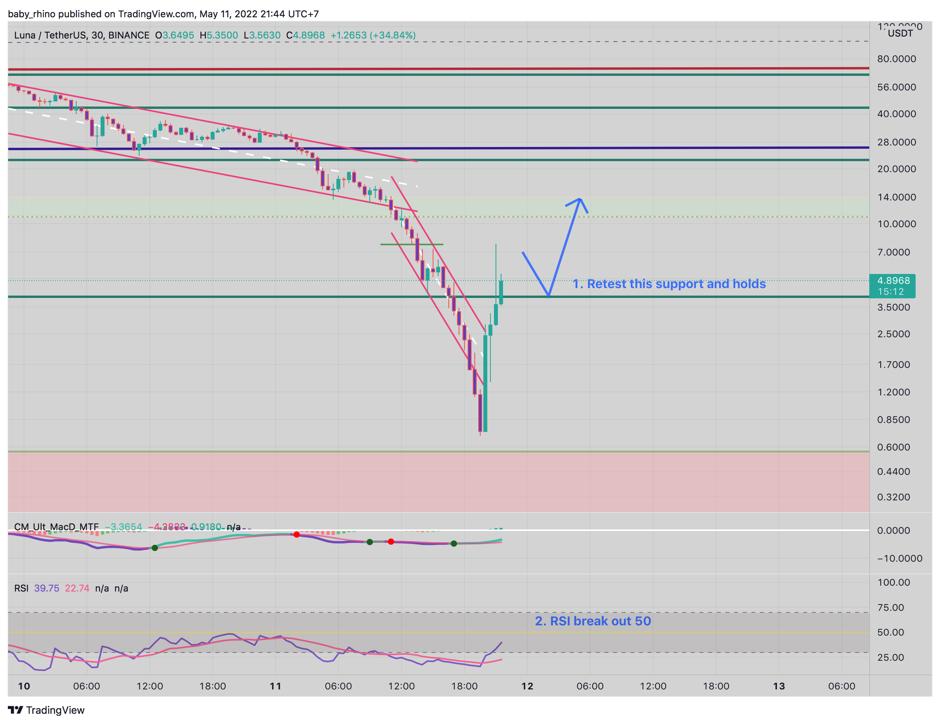Screen dimensions: 940x724
Task: Click the Luna / TetherUS symbol title
Action: coord(82,35)
